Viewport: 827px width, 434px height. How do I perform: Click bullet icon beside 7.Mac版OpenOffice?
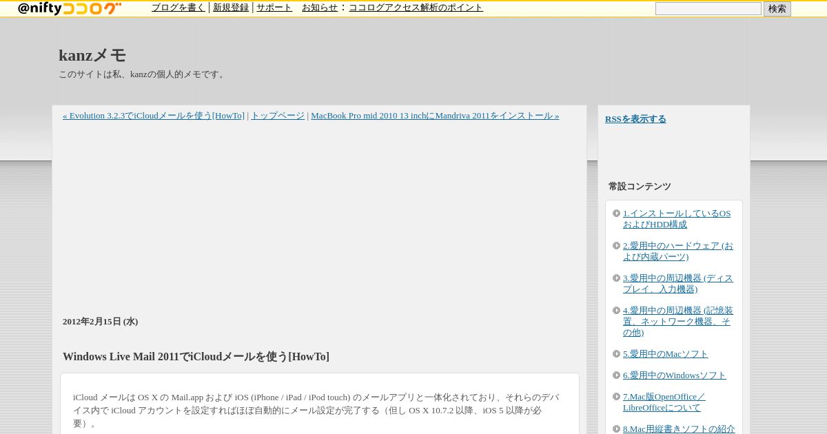(x=617, y=397)
